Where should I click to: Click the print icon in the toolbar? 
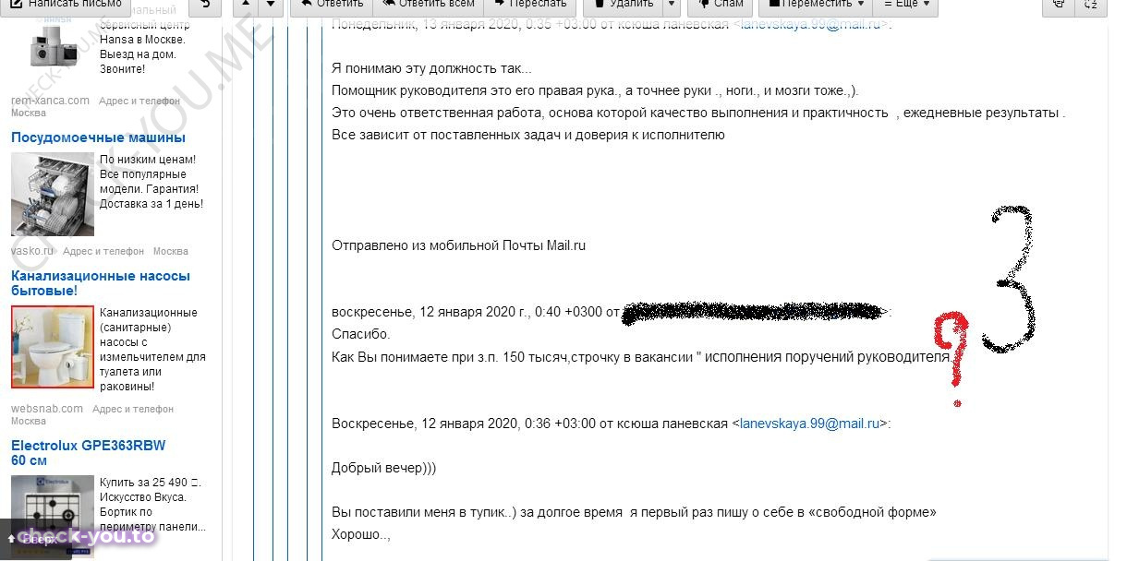tap(1059, 5)
